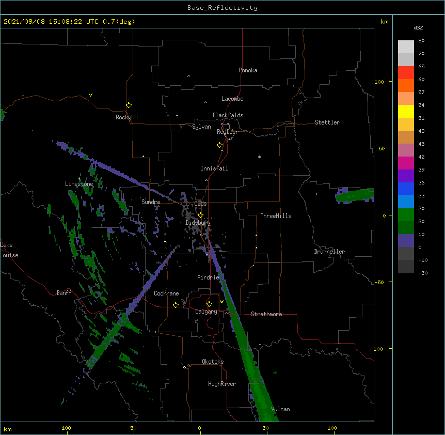
Task: Click the Banff label
Action: click(64, 293)
